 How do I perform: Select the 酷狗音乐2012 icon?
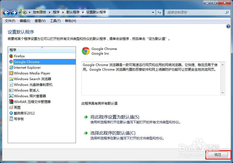tap(11, 113)
